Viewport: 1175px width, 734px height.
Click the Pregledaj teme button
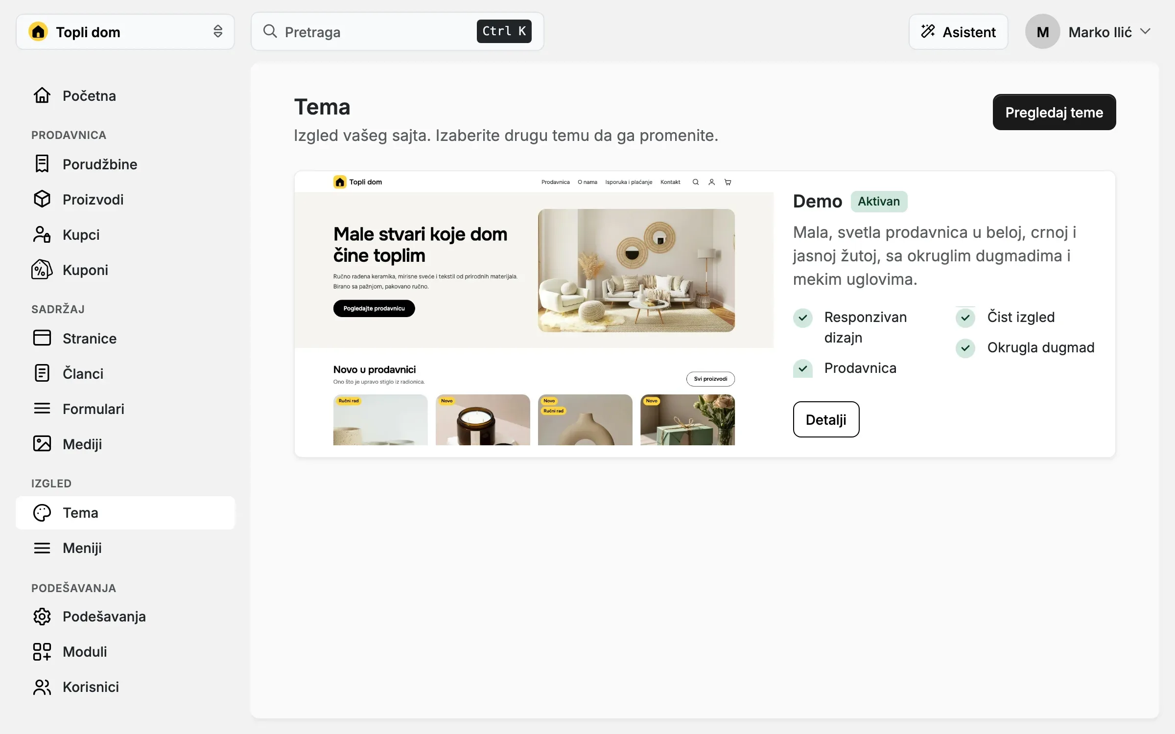pos(1054,112)
